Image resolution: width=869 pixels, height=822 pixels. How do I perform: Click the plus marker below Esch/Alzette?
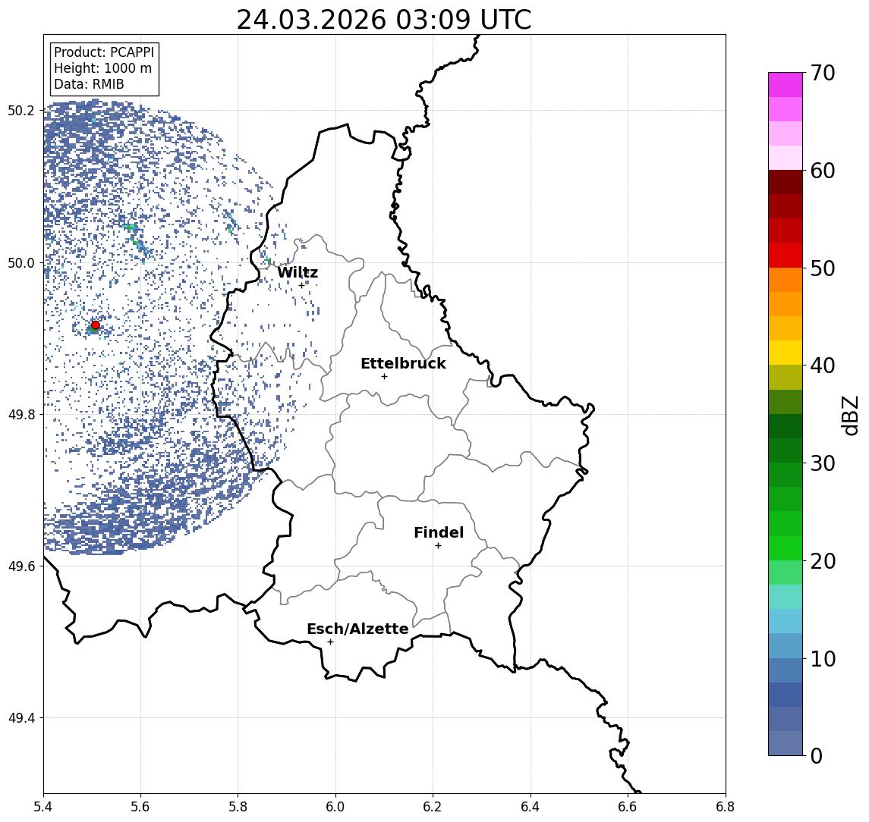coord(330,642)
